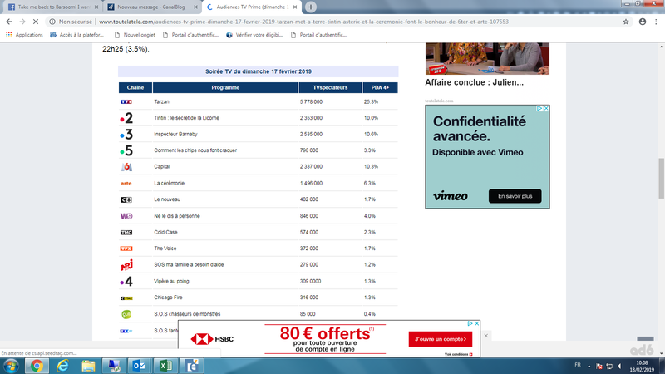Screen dimensions: 665x374
Task: Go back with the browser back arrow
Action: (9, 22)
